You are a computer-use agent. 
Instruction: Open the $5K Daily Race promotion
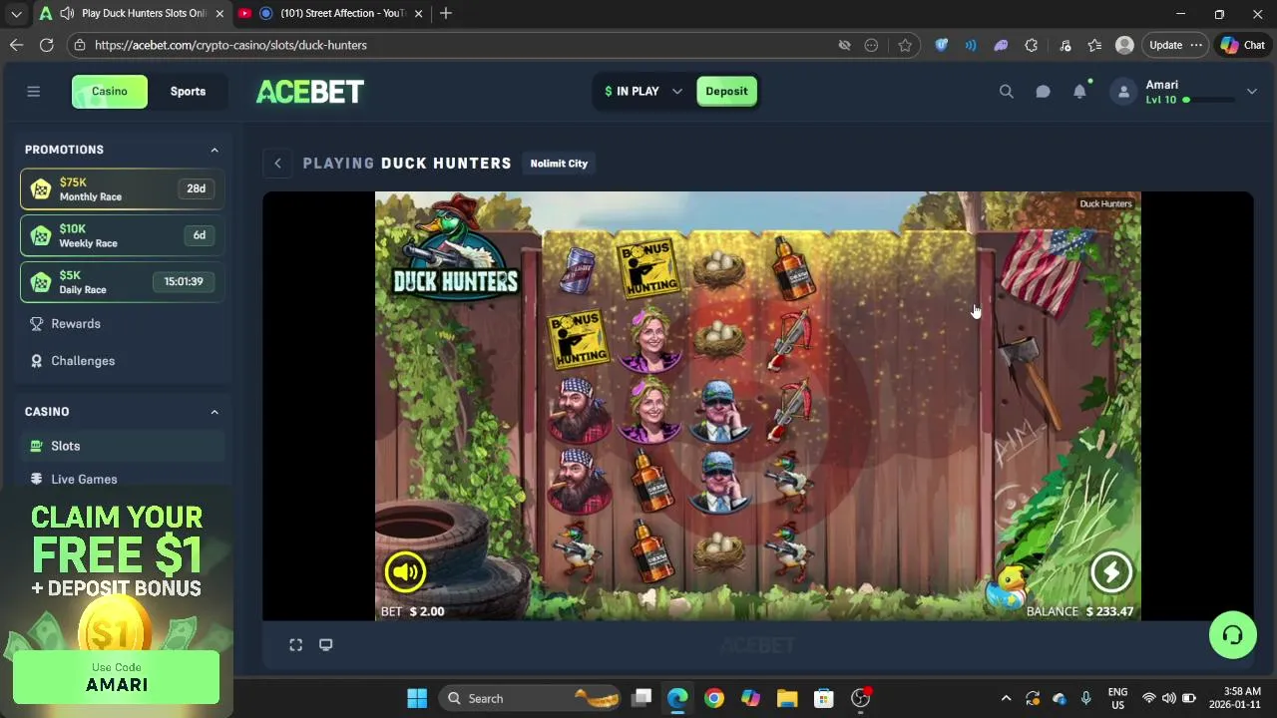tap(122, 282)
